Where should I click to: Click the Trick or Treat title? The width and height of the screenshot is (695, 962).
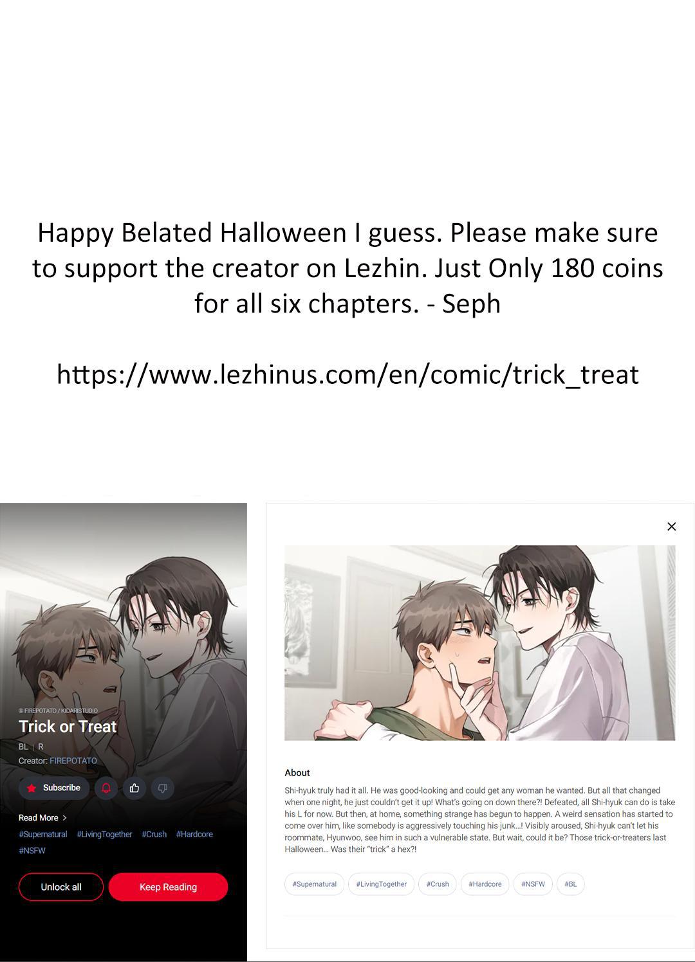[68, 727]
